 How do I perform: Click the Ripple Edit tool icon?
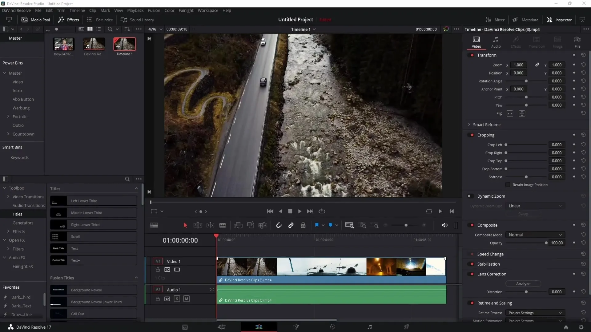coord(198,225)
